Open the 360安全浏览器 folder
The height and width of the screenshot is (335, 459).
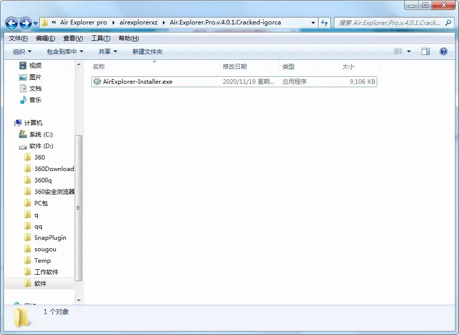click(54, 191)
